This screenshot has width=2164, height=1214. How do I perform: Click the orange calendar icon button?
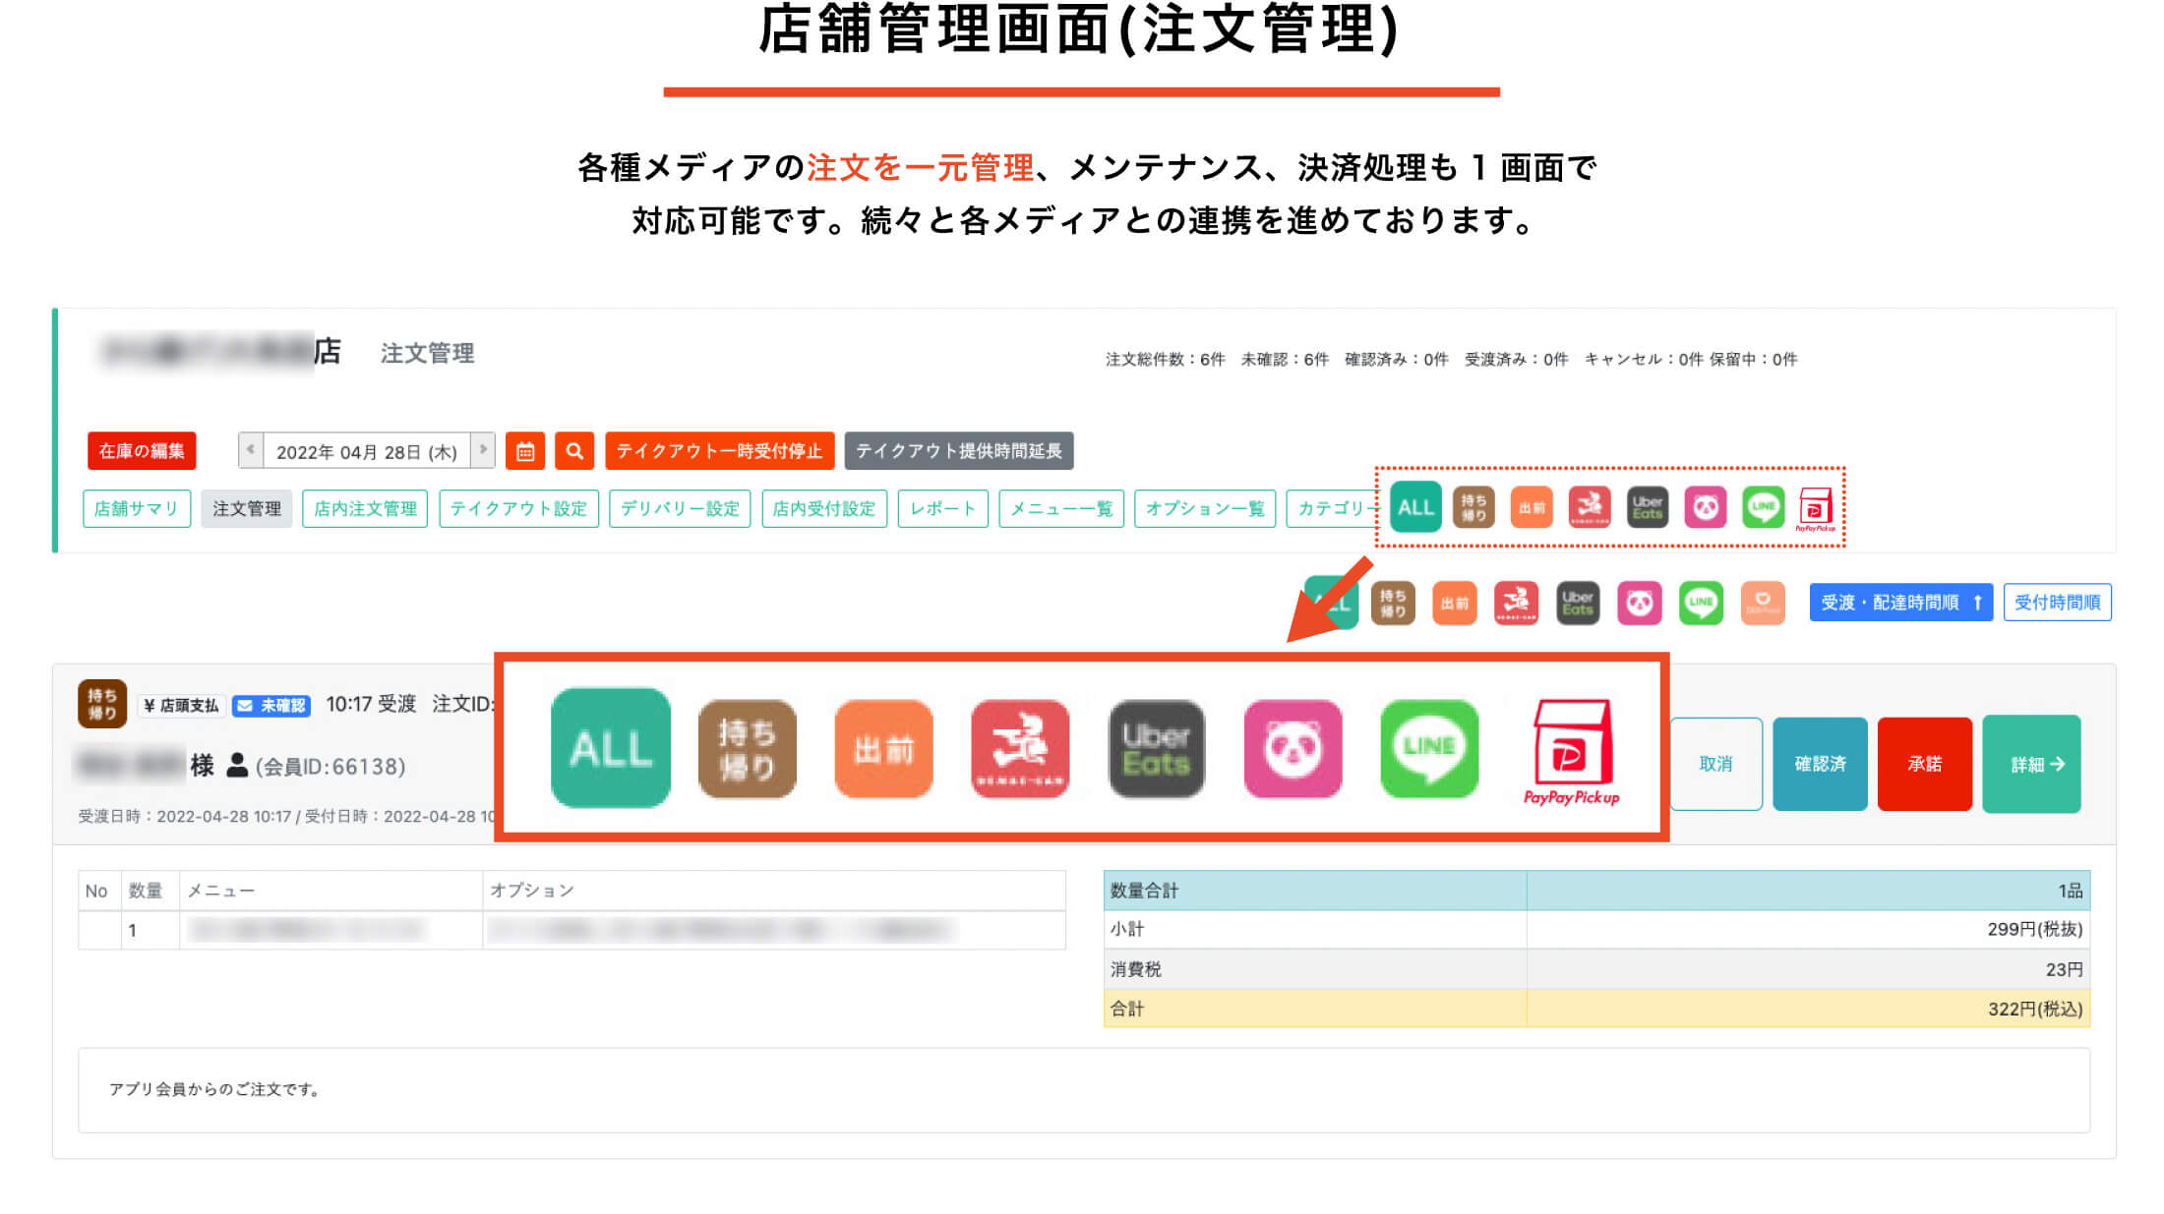coord(525,451)
